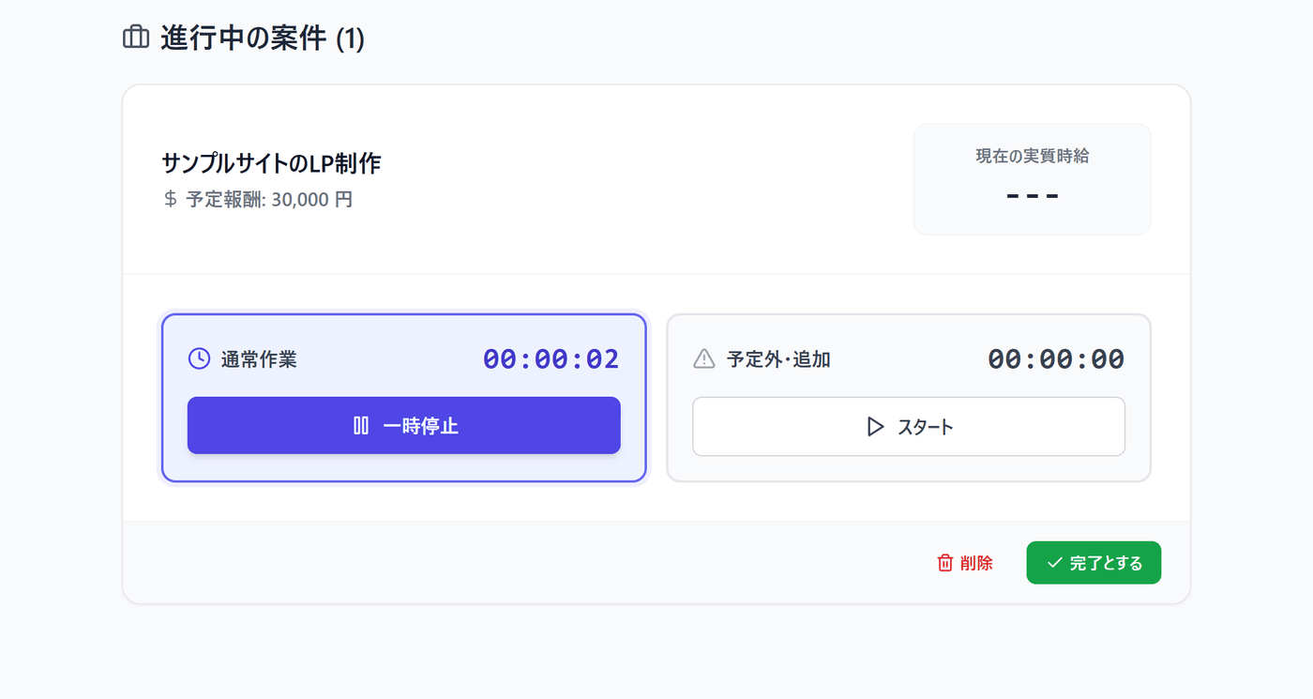Delete the project via 削除
This screenshot has width=1313, height=699.
[965, 563]
